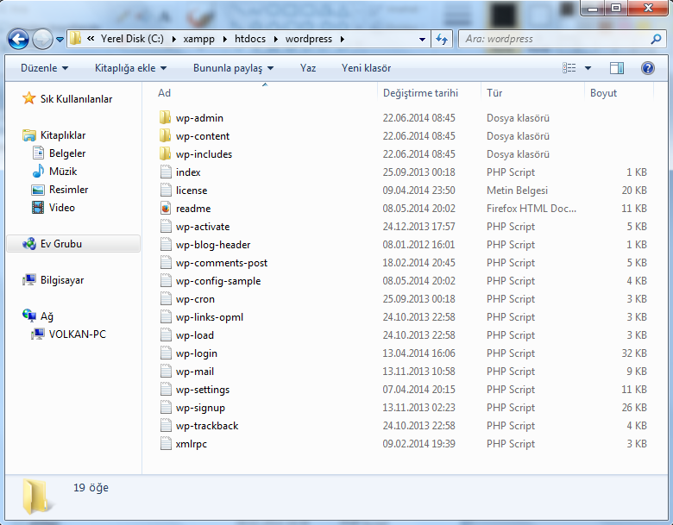673x525 pixels.
Task: Sort by Boyut column header
Action: (603, 93)
